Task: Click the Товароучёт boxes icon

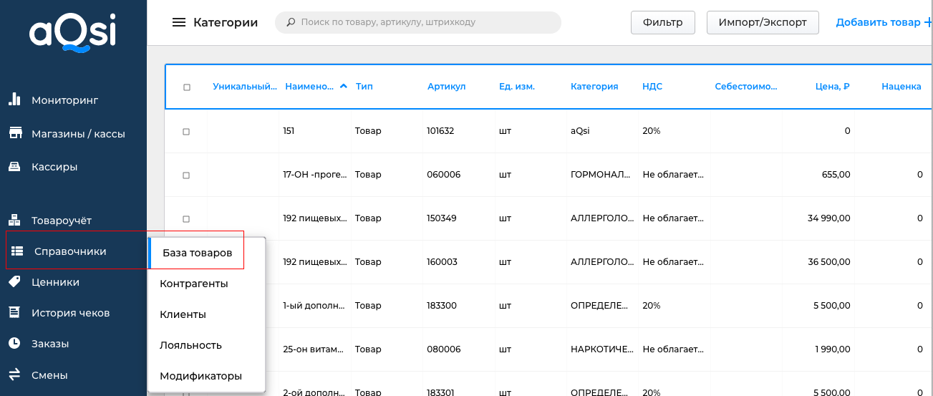Action: [14, 221]
